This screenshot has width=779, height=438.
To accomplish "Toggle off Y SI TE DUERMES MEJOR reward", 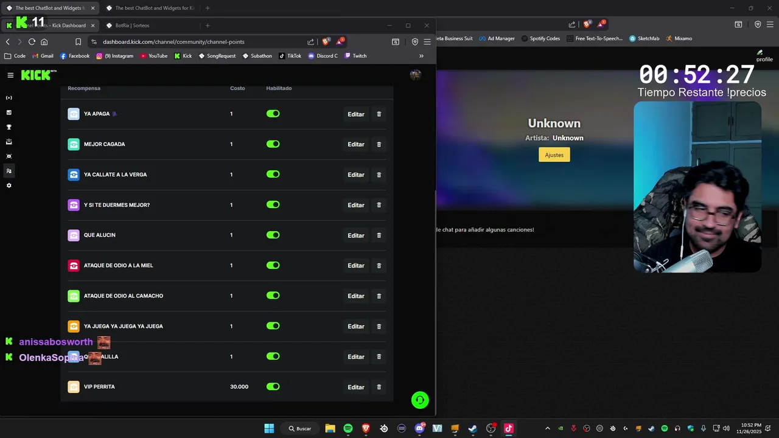I will [x=273, y=205].
